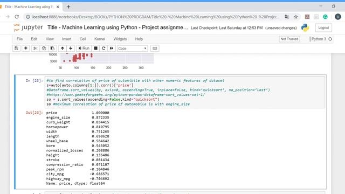Screen dimensions: 345x194
Task: Run the selected cell
Action: pos(84,48)
